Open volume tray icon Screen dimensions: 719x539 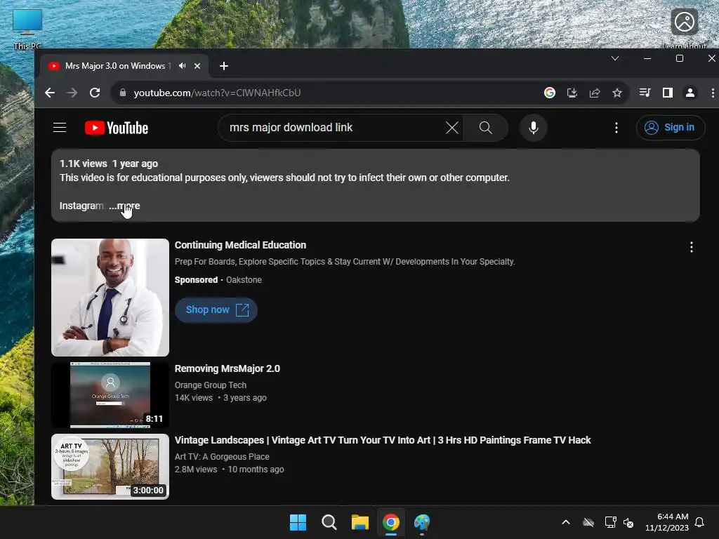(628, 522)
